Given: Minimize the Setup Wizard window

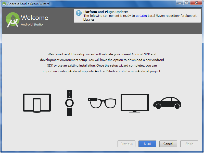Looking at the screenshot, I should click(180, 3).
